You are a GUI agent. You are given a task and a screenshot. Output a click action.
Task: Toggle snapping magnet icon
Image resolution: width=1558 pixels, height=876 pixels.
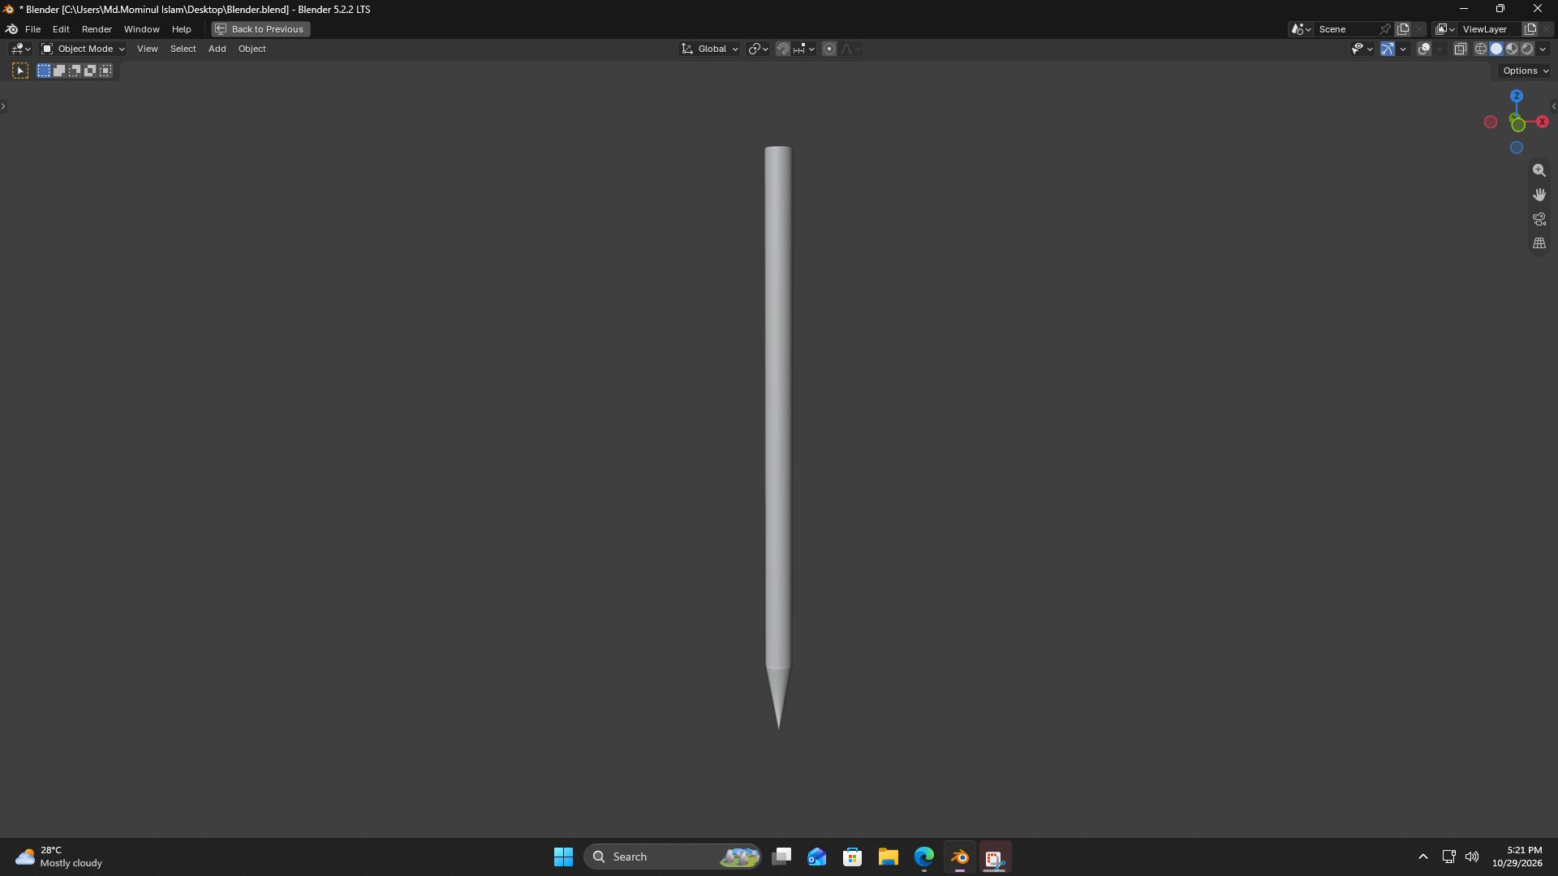[782, 49]
